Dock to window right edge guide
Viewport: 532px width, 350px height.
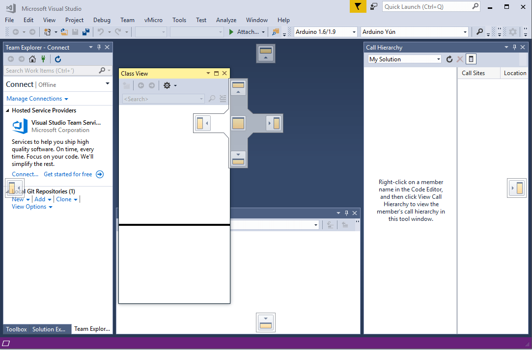click(x=517, y=188)
